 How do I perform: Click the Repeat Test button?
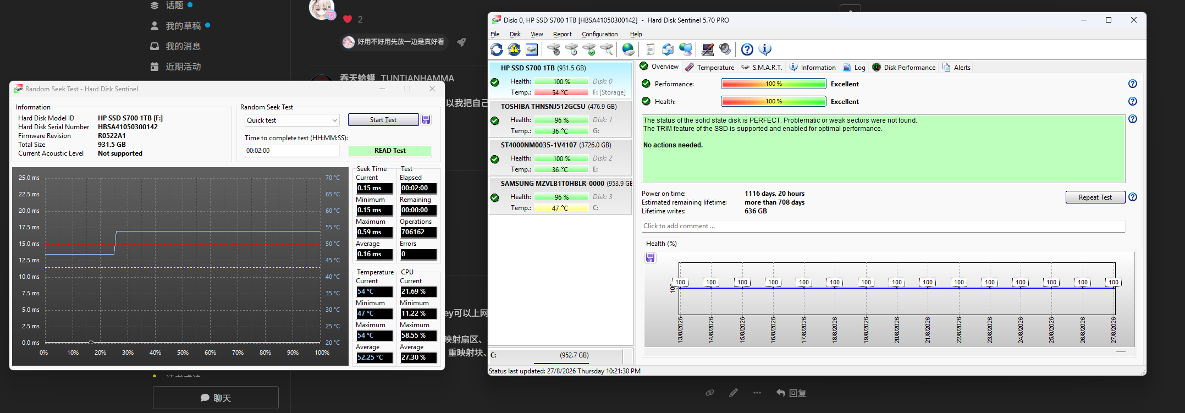(1095, 197)
